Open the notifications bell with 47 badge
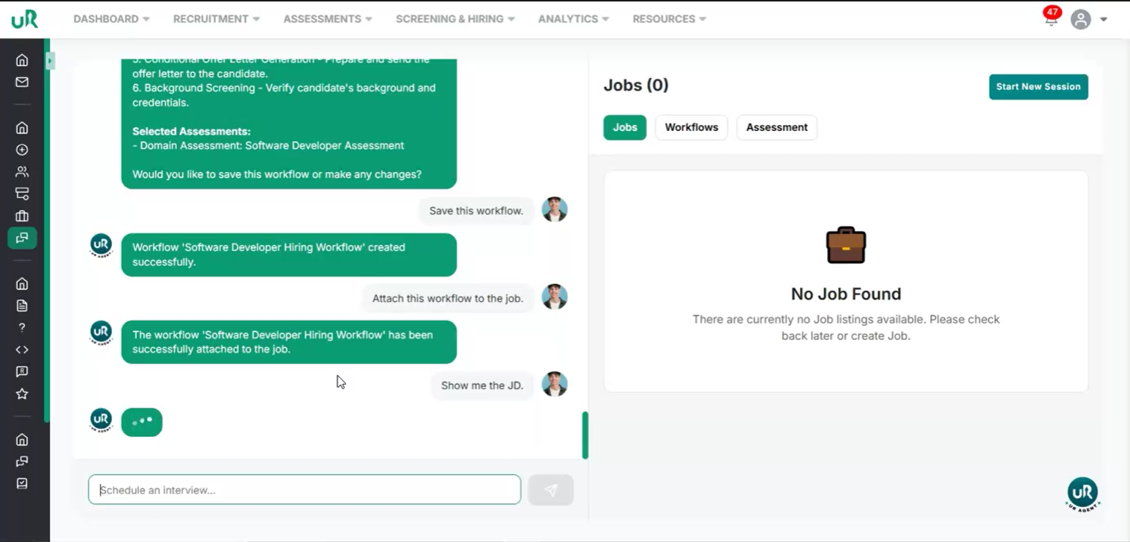 pos(1051,19)
